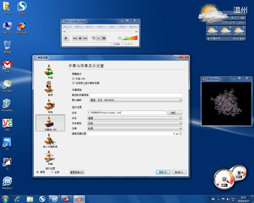Click the preferred subtitle language input field

click(x=136, y=95)
